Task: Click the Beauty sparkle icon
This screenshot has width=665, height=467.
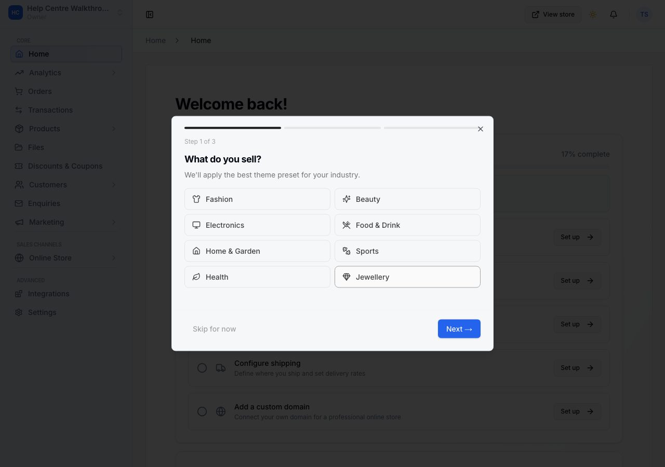Action: (347, 199)
